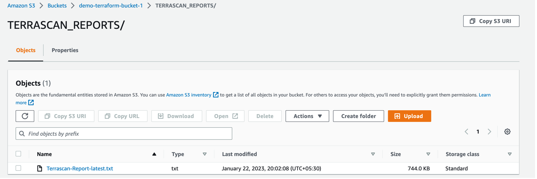Focus the Find objects by prefix field
The image size is (537, 179).
pos(124,134)
